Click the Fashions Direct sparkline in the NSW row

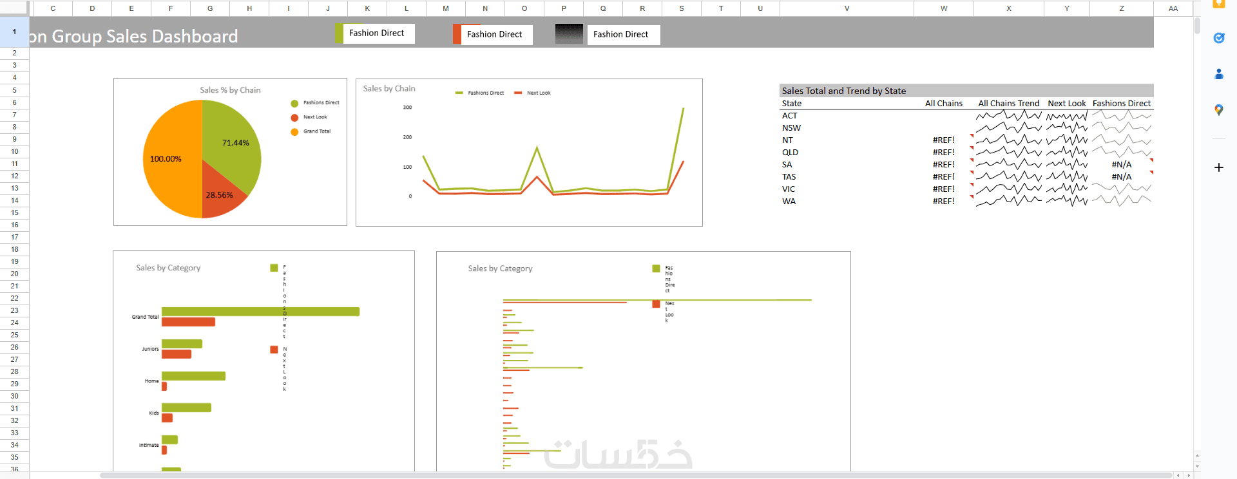click(x=1121, y=127)
